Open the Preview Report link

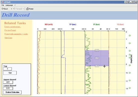click(x=10, y=30)
